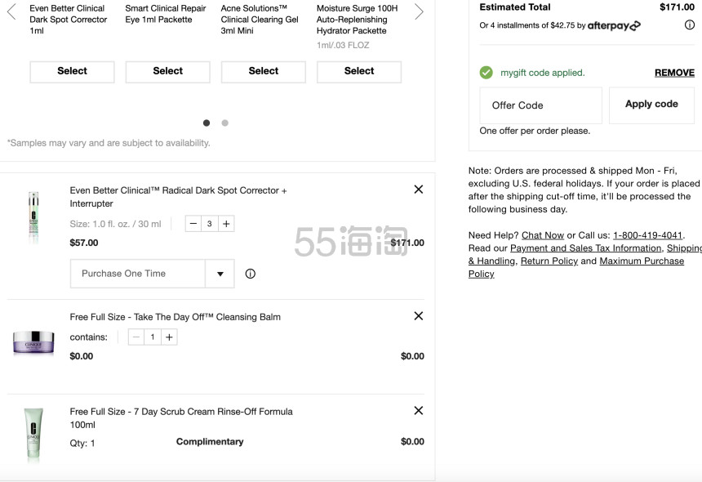Decrease Cleansing Balm quantity
702x482 pixels.
click(x=136, y=337)
